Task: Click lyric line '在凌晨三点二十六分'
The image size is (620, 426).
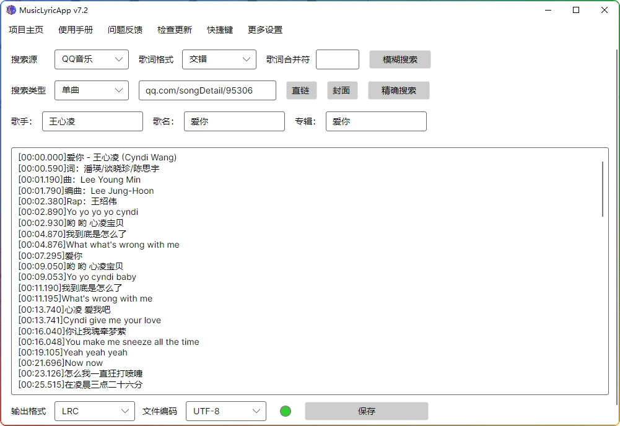Action: click(x=103, y=385)
